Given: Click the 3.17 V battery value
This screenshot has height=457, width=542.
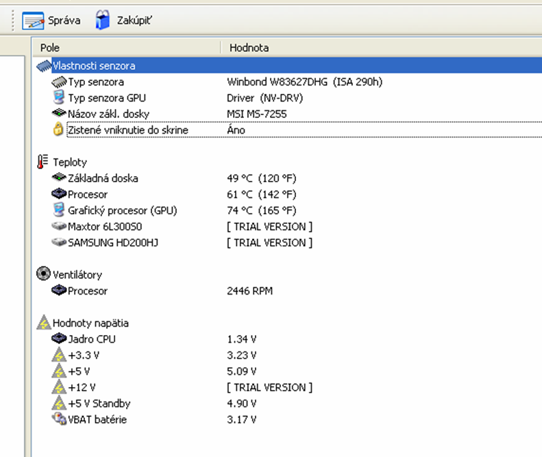Looking at the screenshot, I should click(242, 420).
